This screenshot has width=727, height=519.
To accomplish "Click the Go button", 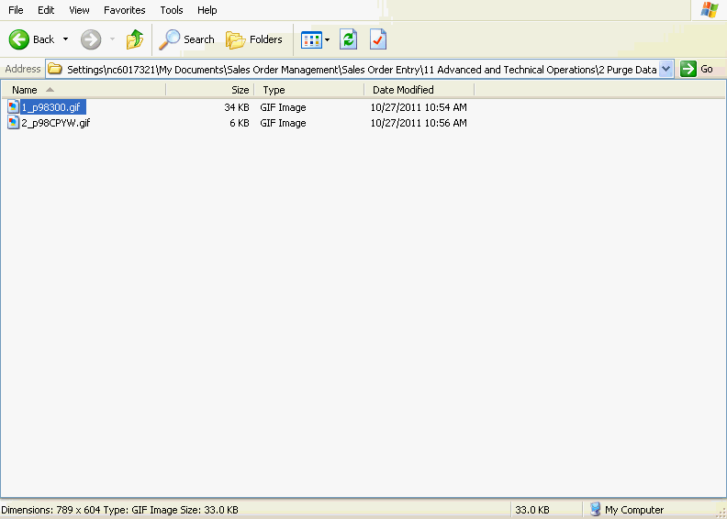I will (697, 69).
